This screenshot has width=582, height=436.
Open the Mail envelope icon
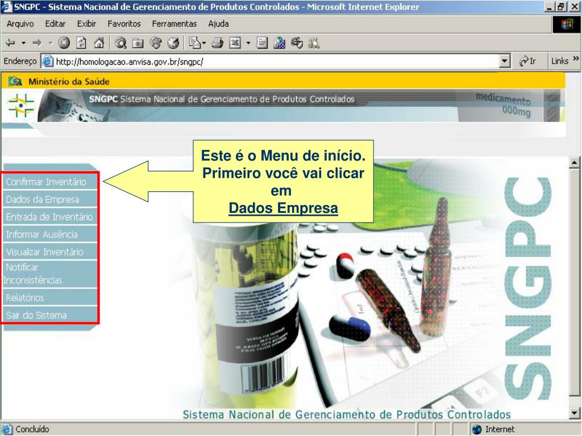click(194, 43)
